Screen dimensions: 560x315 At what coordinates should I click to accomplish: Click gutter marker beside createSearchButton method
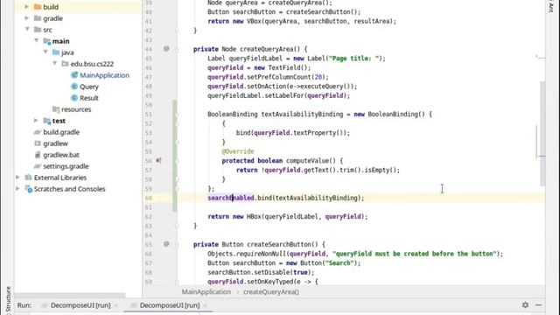(x=166, y=244)
